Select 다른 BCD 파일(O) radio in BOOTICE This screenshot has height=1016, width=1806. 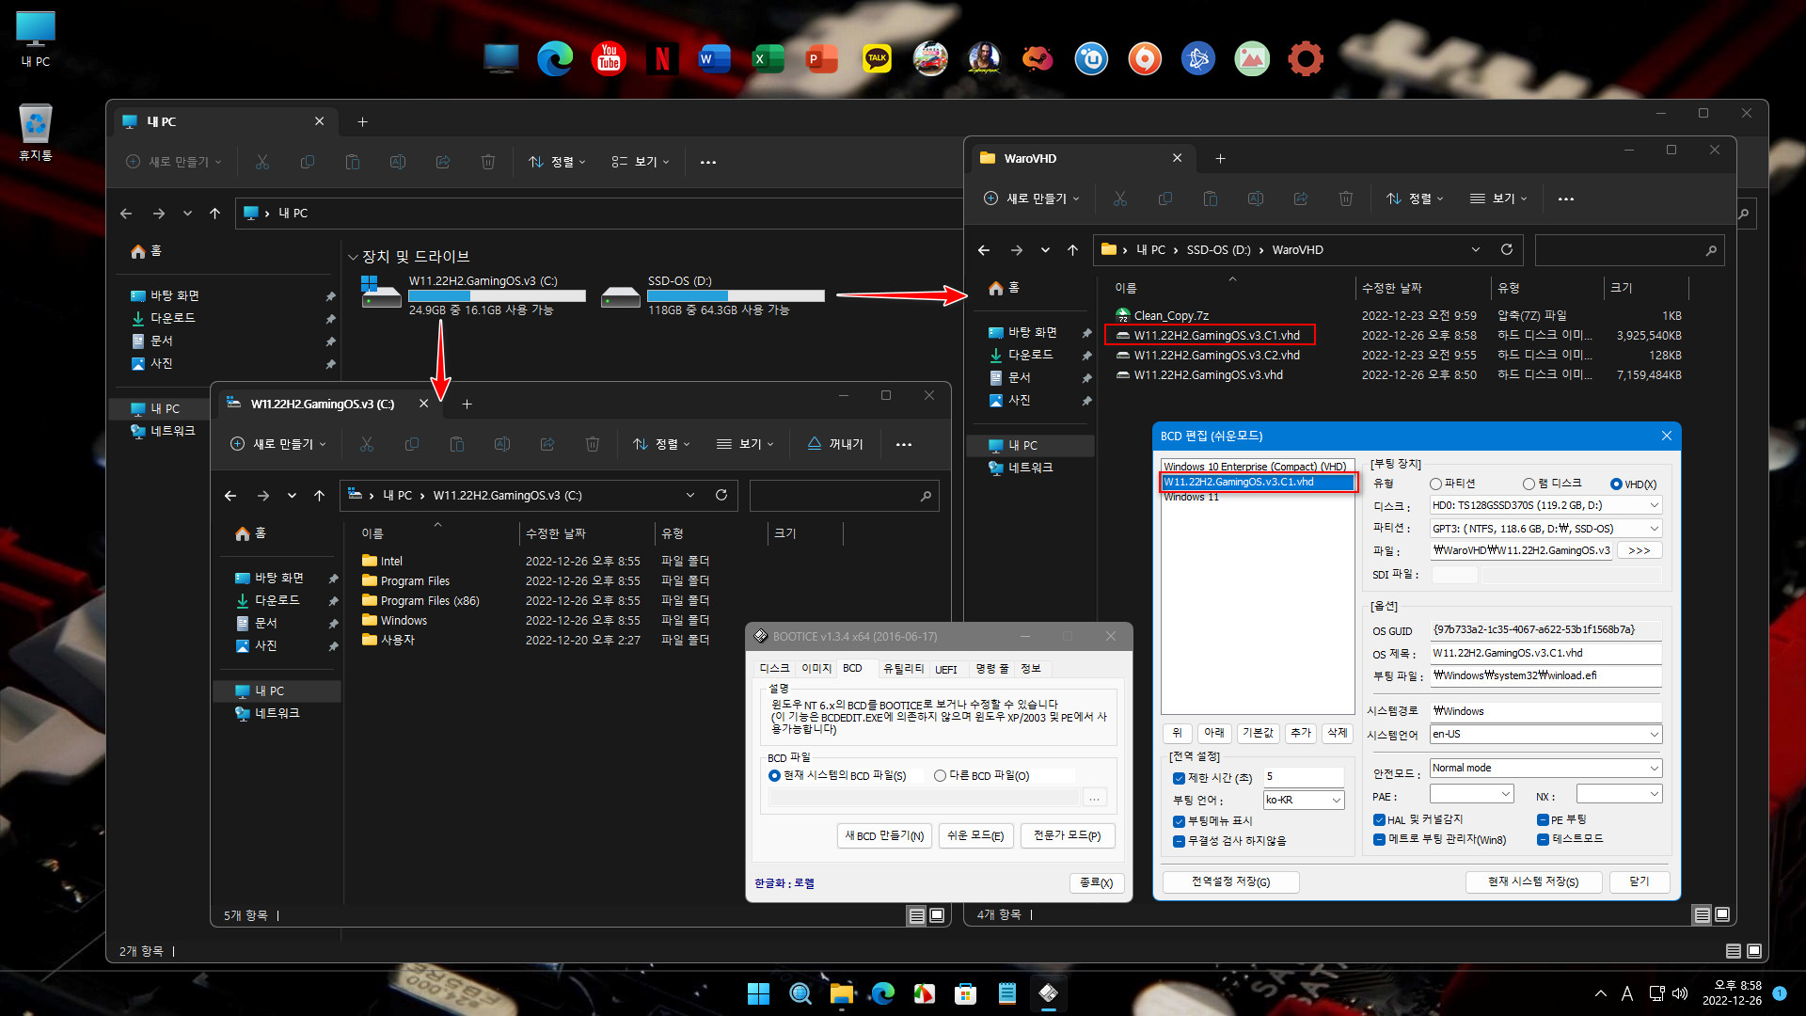tap(940, 776)
